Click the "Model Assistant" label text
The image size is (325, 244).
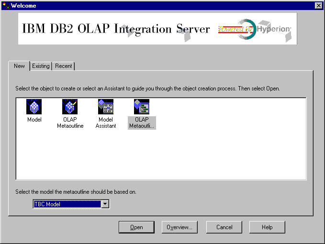[106, 122]
